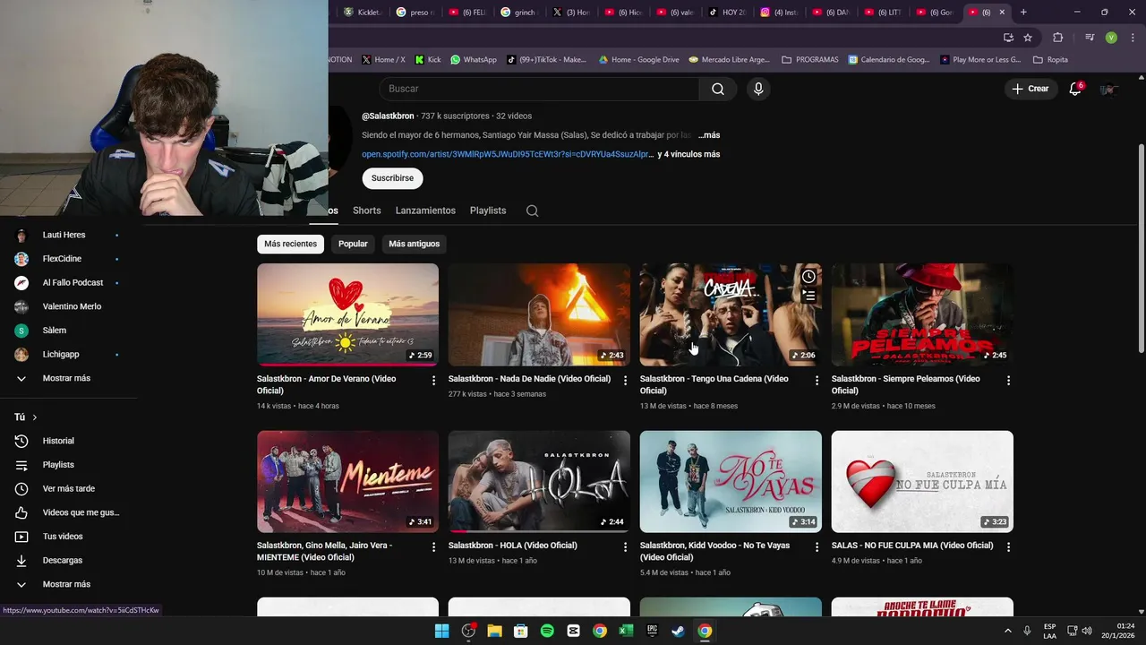Open a new browser tab
Screen dimensions: 1146x645
(1023, 13)
